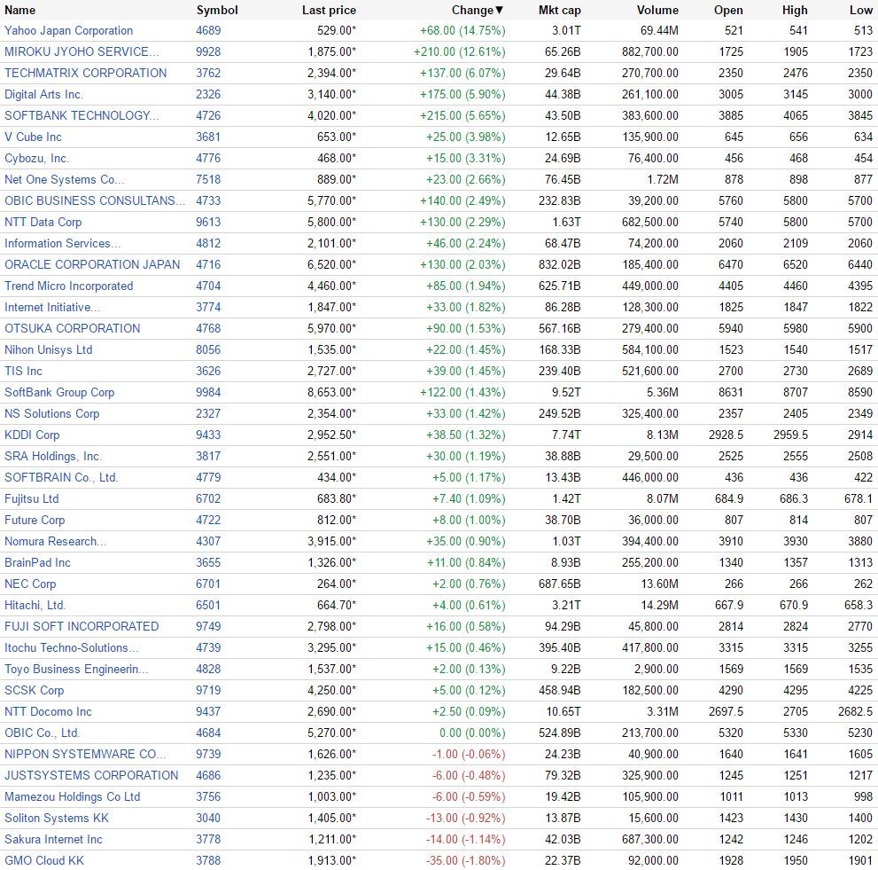Open the Soliton Systems KK link
878x870 pixels.
pos(56,819)
